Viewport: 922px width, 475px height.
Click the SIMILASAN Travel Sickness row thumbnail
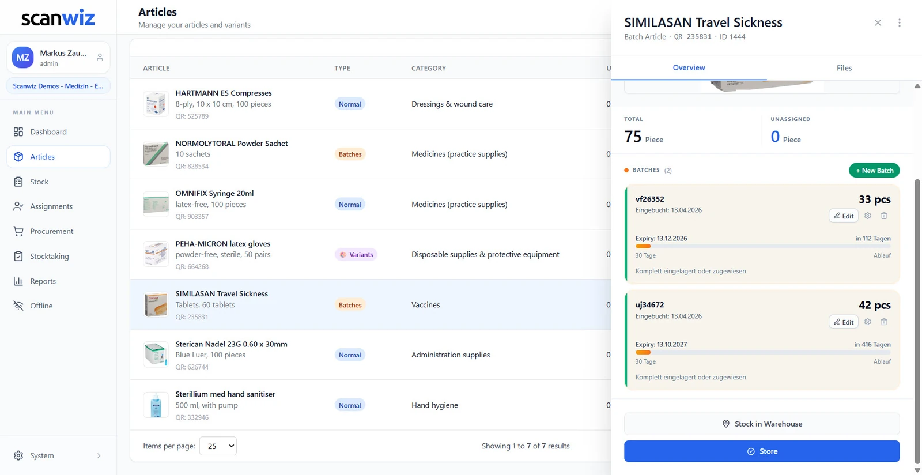(156, 305)
